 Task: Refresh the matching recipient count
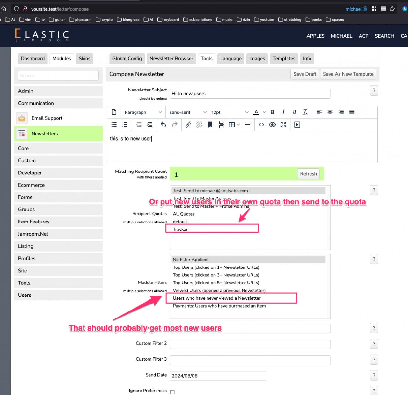308,174
